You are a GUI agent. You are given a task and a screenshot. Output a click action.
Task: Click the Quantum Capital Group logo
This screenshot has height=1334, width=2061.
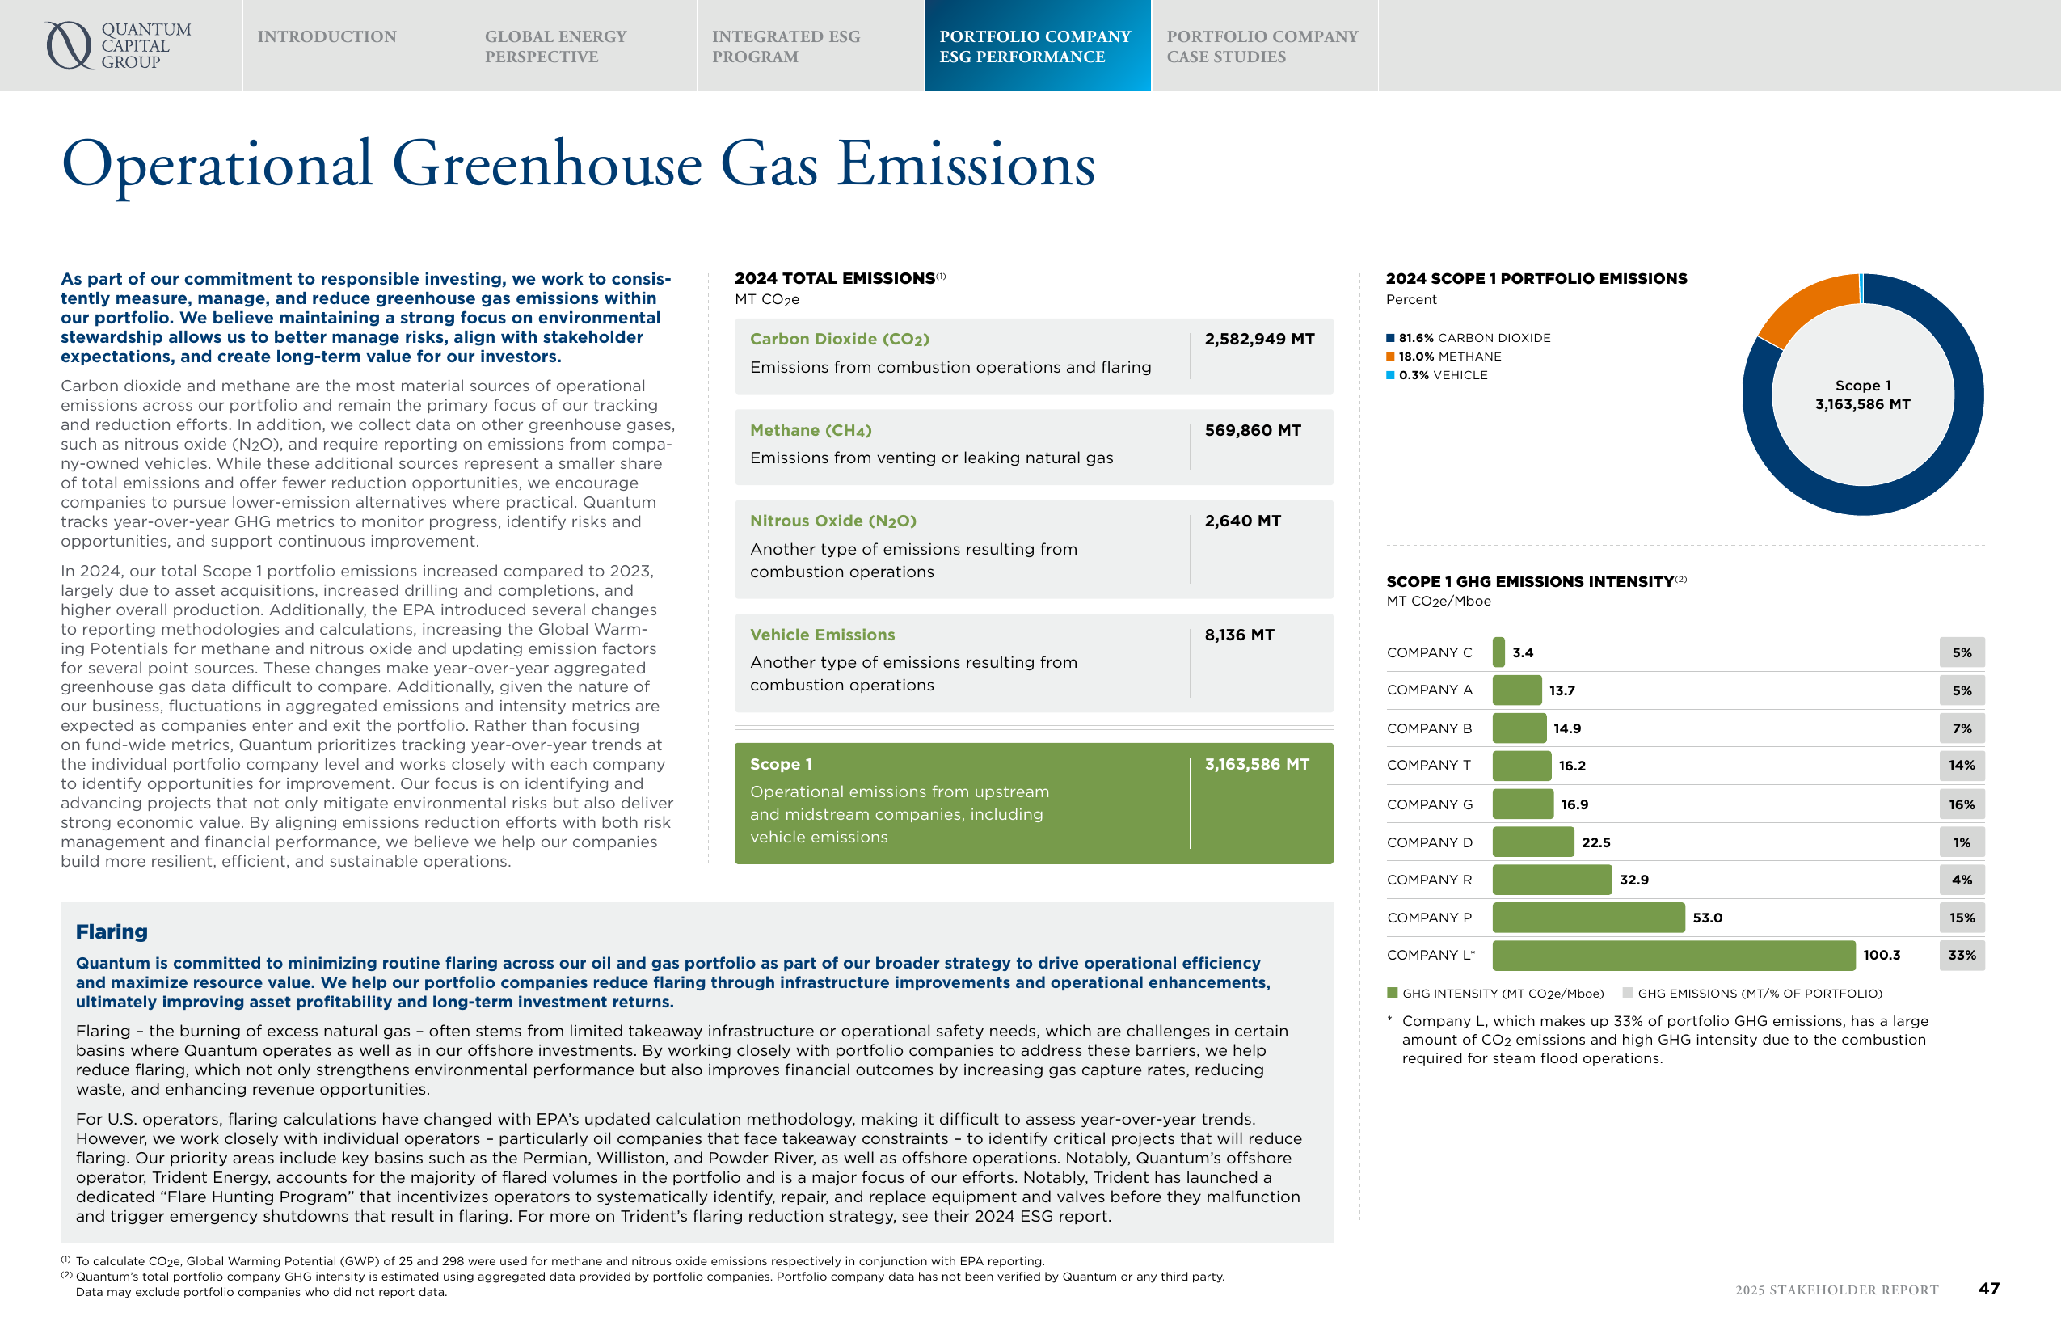pyautogui.click(x=119, y=45)
